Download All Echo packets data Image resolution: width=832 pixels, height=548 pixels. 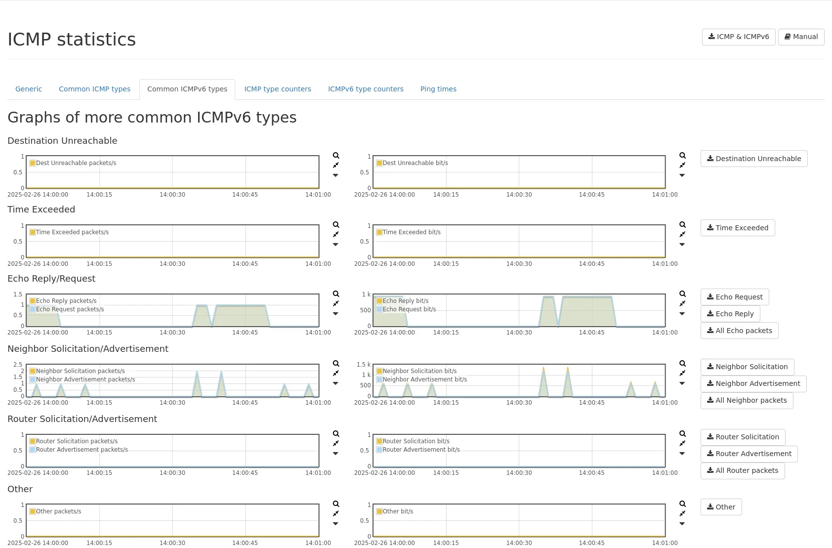(x=739, y=331)
